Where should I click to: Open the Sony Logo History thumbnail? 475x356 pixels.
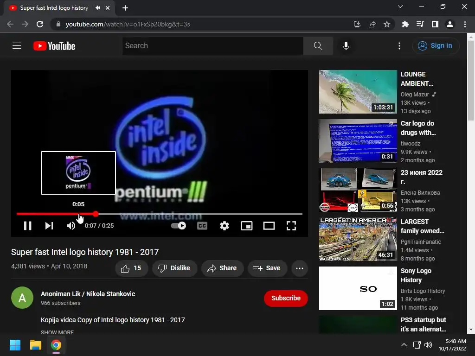pos(358,288)
